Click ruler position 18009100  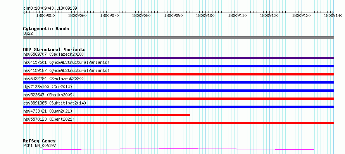[x=205, y=16]
